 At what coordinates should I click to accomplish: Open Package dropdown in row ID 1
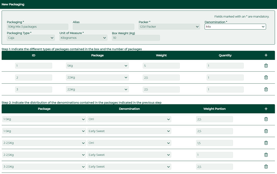(97, 66)
